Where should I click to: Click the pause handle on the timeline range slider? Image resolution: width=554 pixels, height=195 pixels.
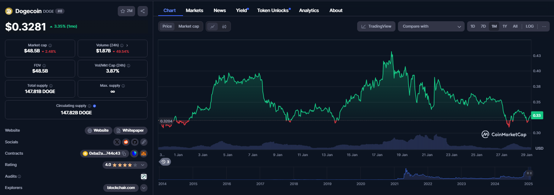529,173
